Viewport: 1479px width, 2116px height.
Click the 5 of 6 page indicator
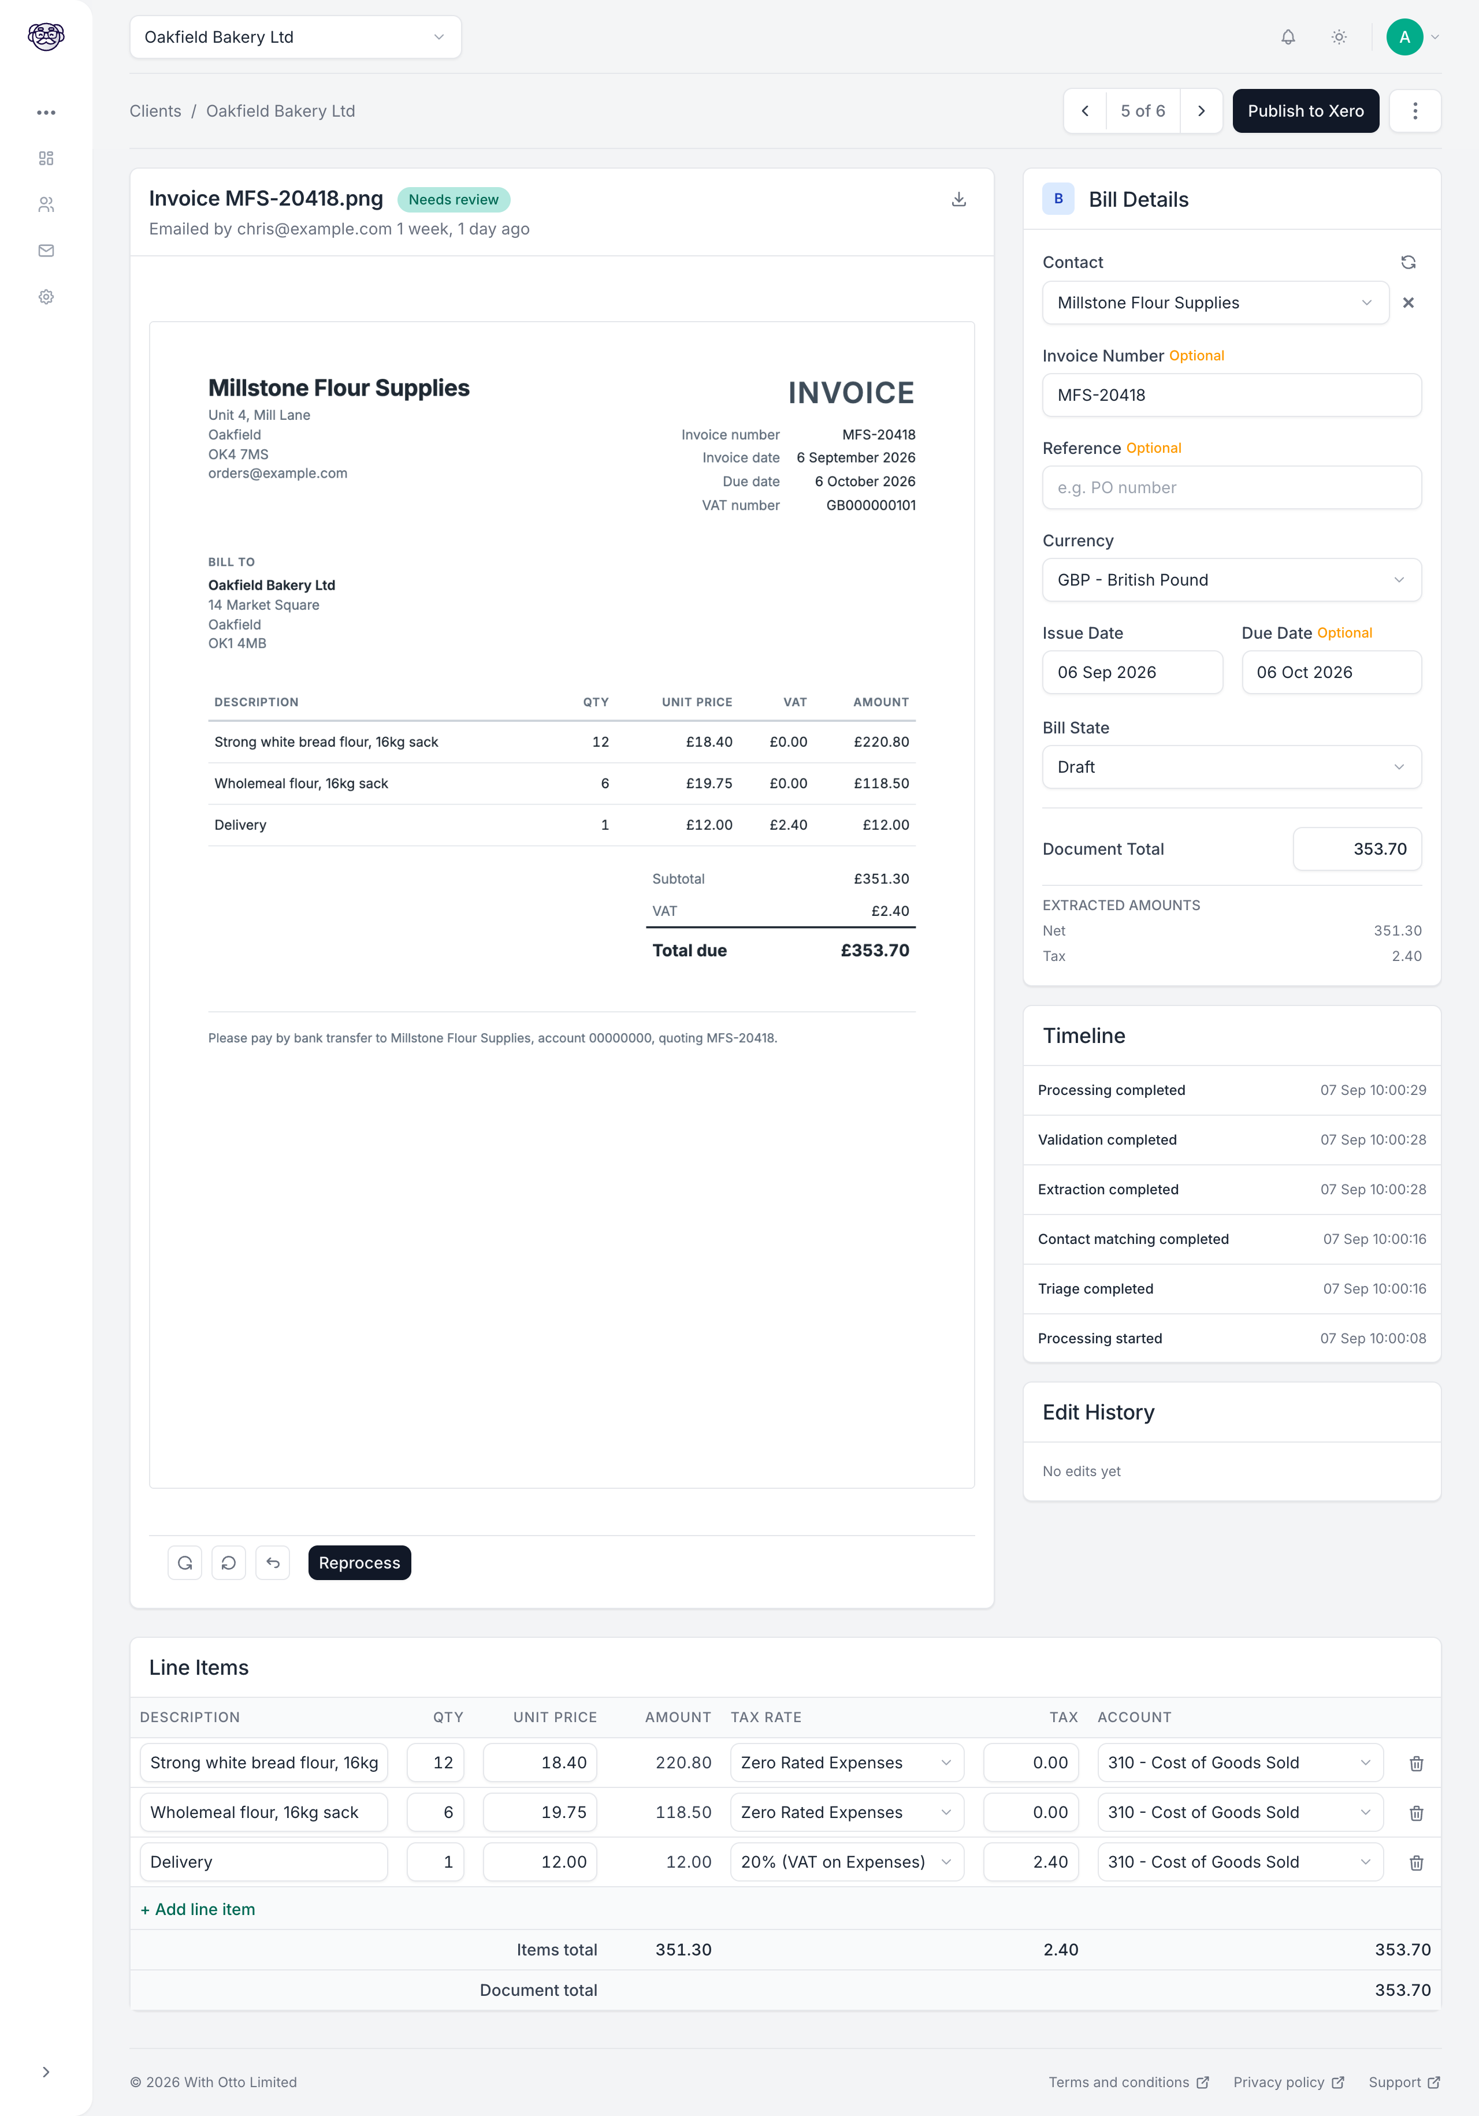point(1142,110)
